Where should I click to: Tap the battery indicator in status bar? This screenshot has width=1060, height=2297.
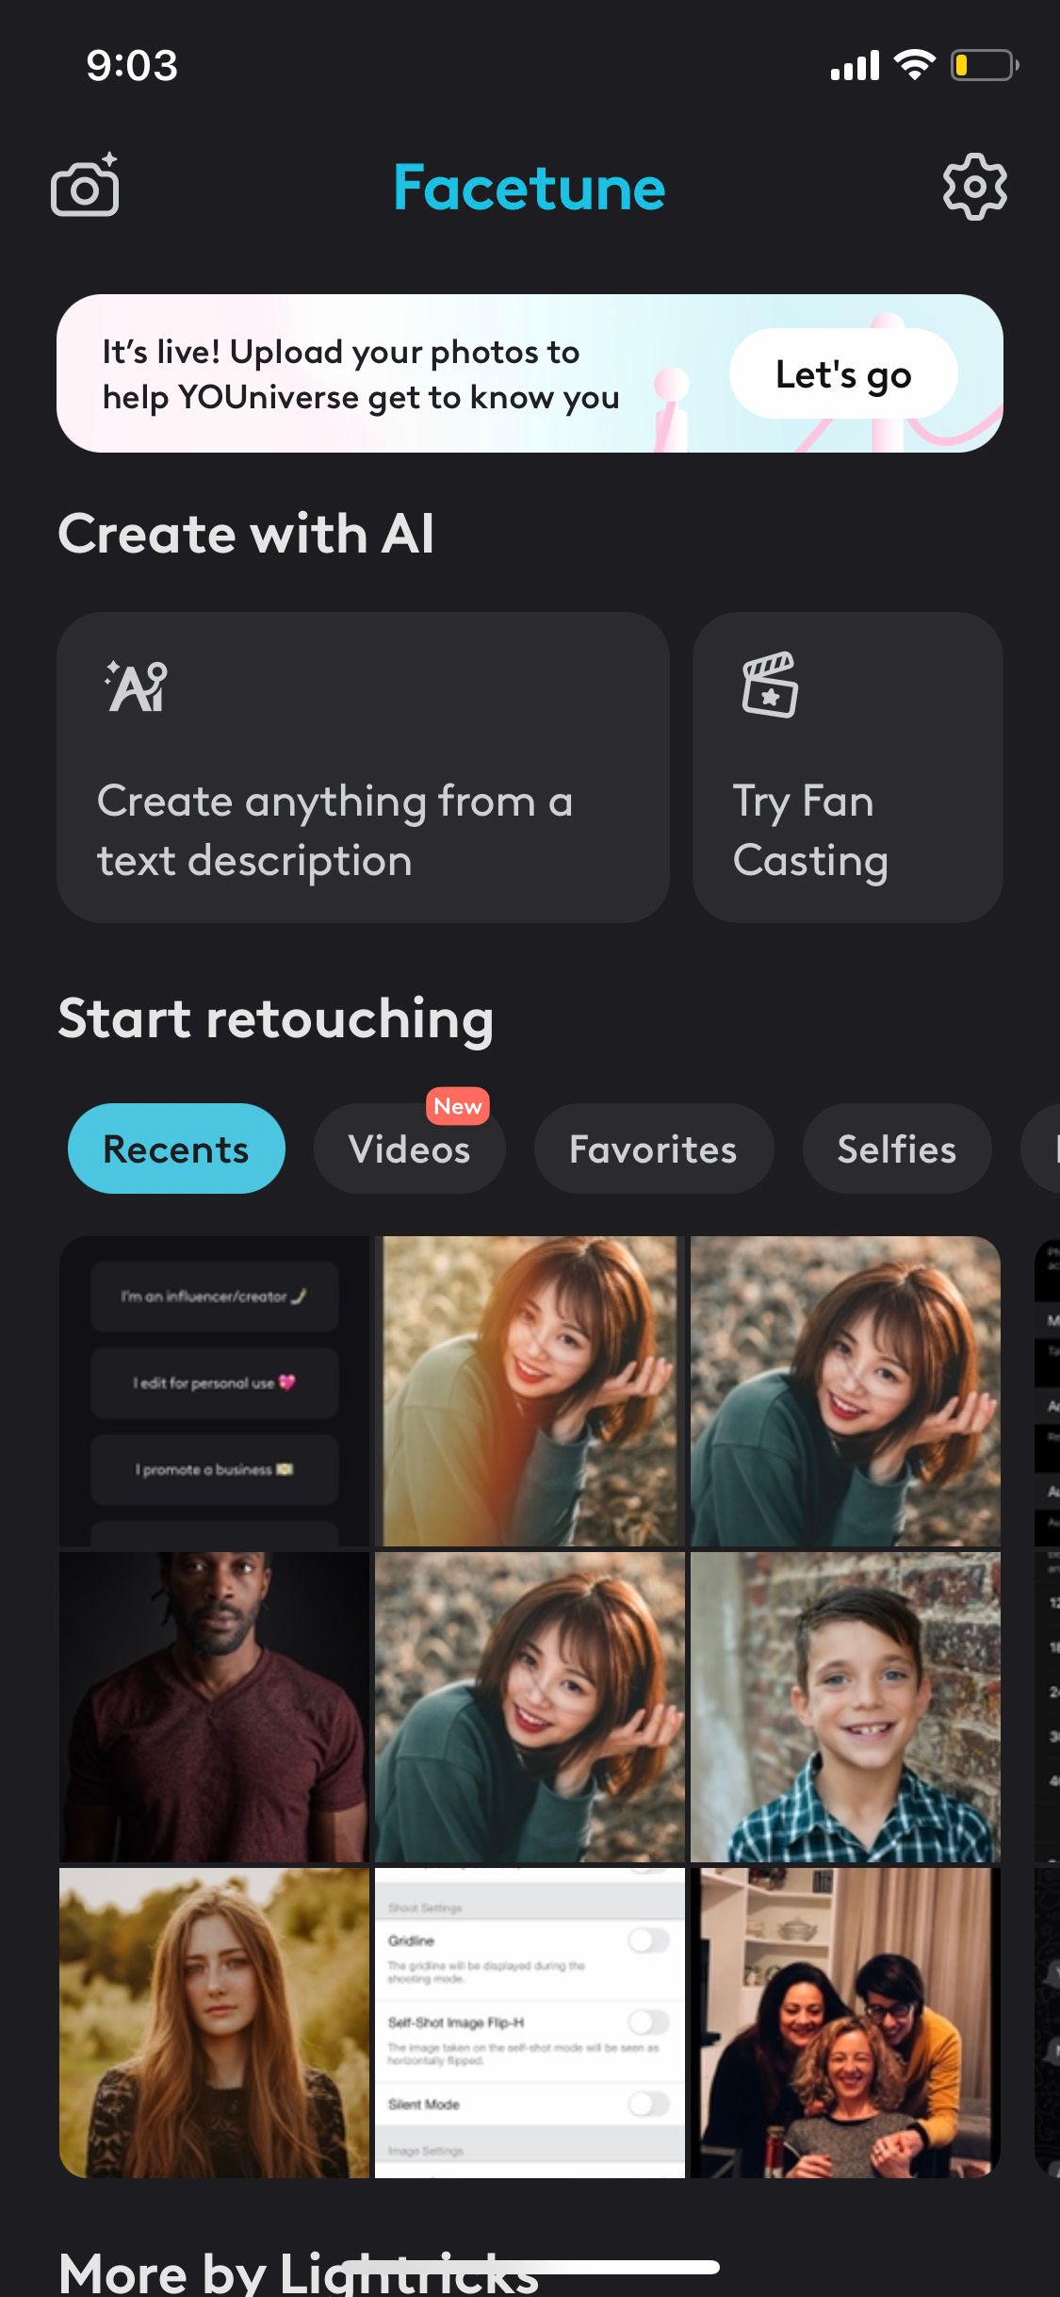pos(984,65)
